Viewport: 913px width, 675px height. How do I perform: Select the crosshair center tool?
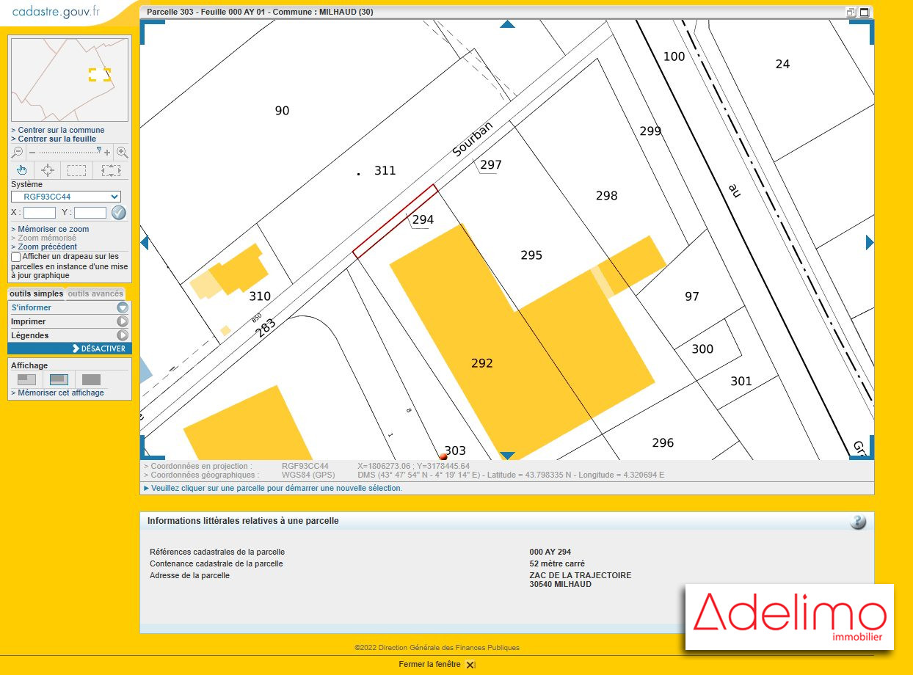[x=48, y=170]
